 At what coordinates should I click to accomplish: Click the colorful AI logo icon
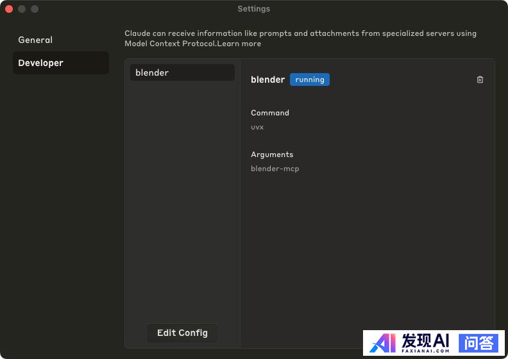[x=383, y=343]
